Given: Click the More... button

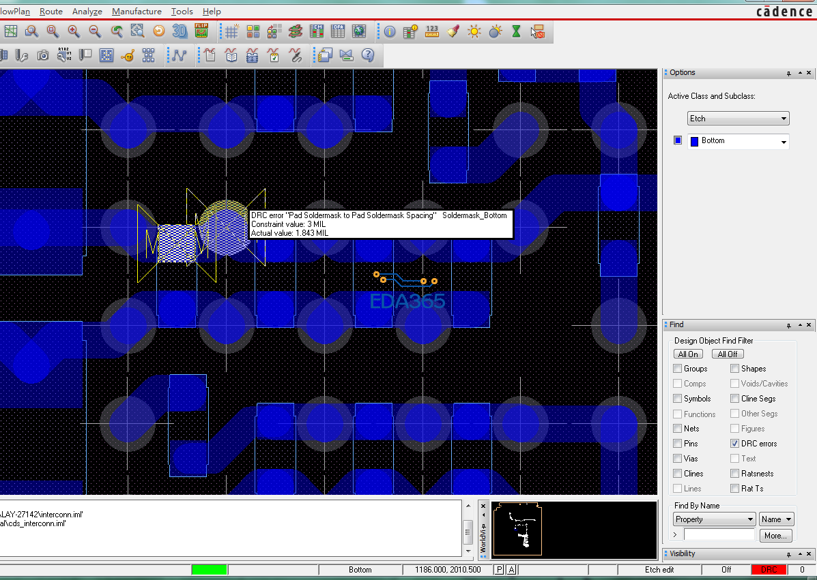Looking at the screenshot, I should pos(775,536).
